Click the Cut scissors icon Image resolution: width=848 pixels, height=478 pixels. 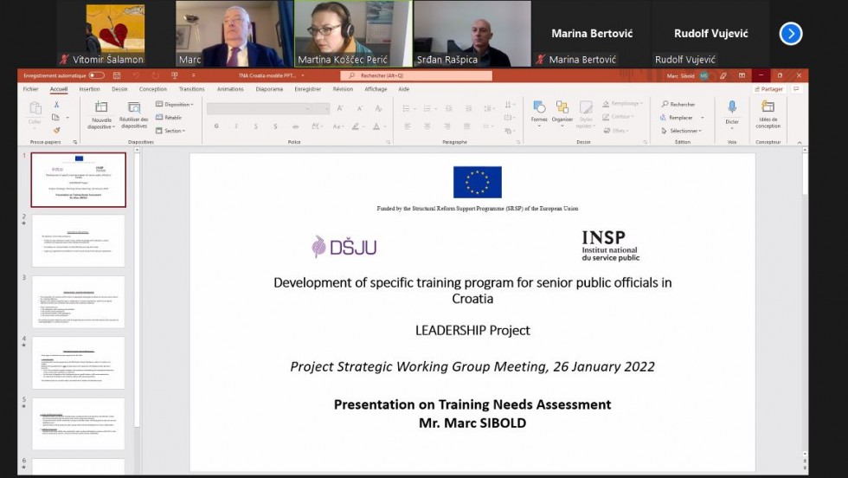pyautogui.click(x=56, y=104)
